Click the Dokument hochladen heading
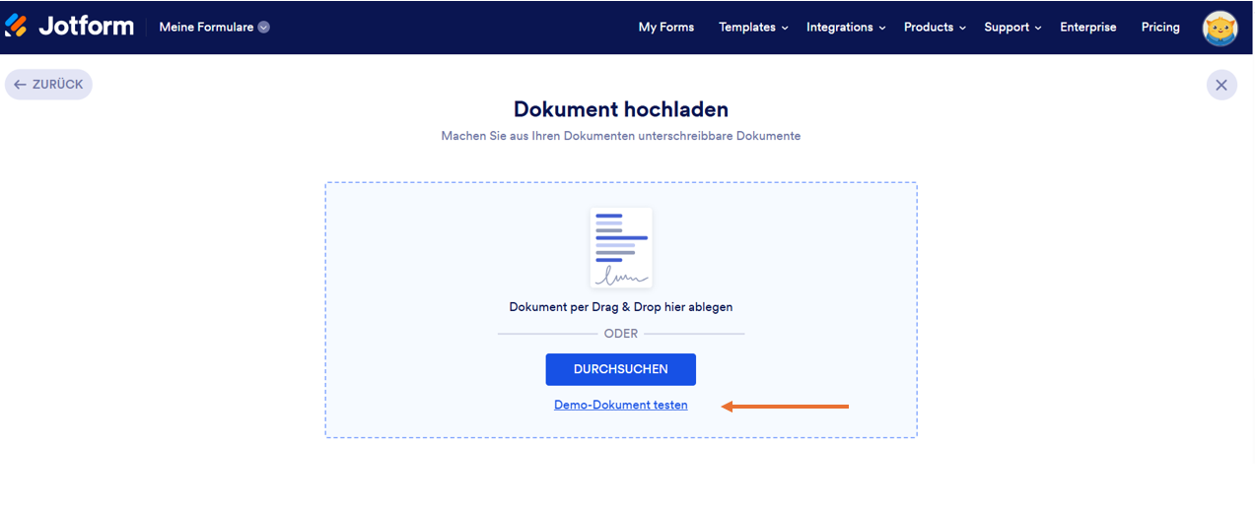The width and height of the screenshot is (1255, 507). 621,108
